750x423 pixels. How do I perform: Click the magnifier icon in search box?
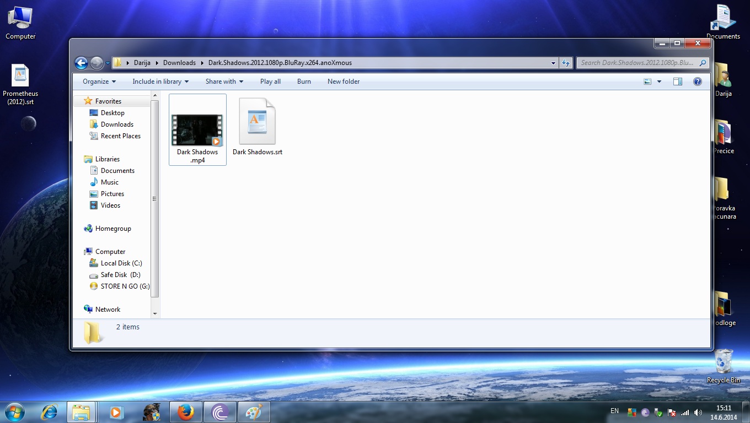[703, 63]
